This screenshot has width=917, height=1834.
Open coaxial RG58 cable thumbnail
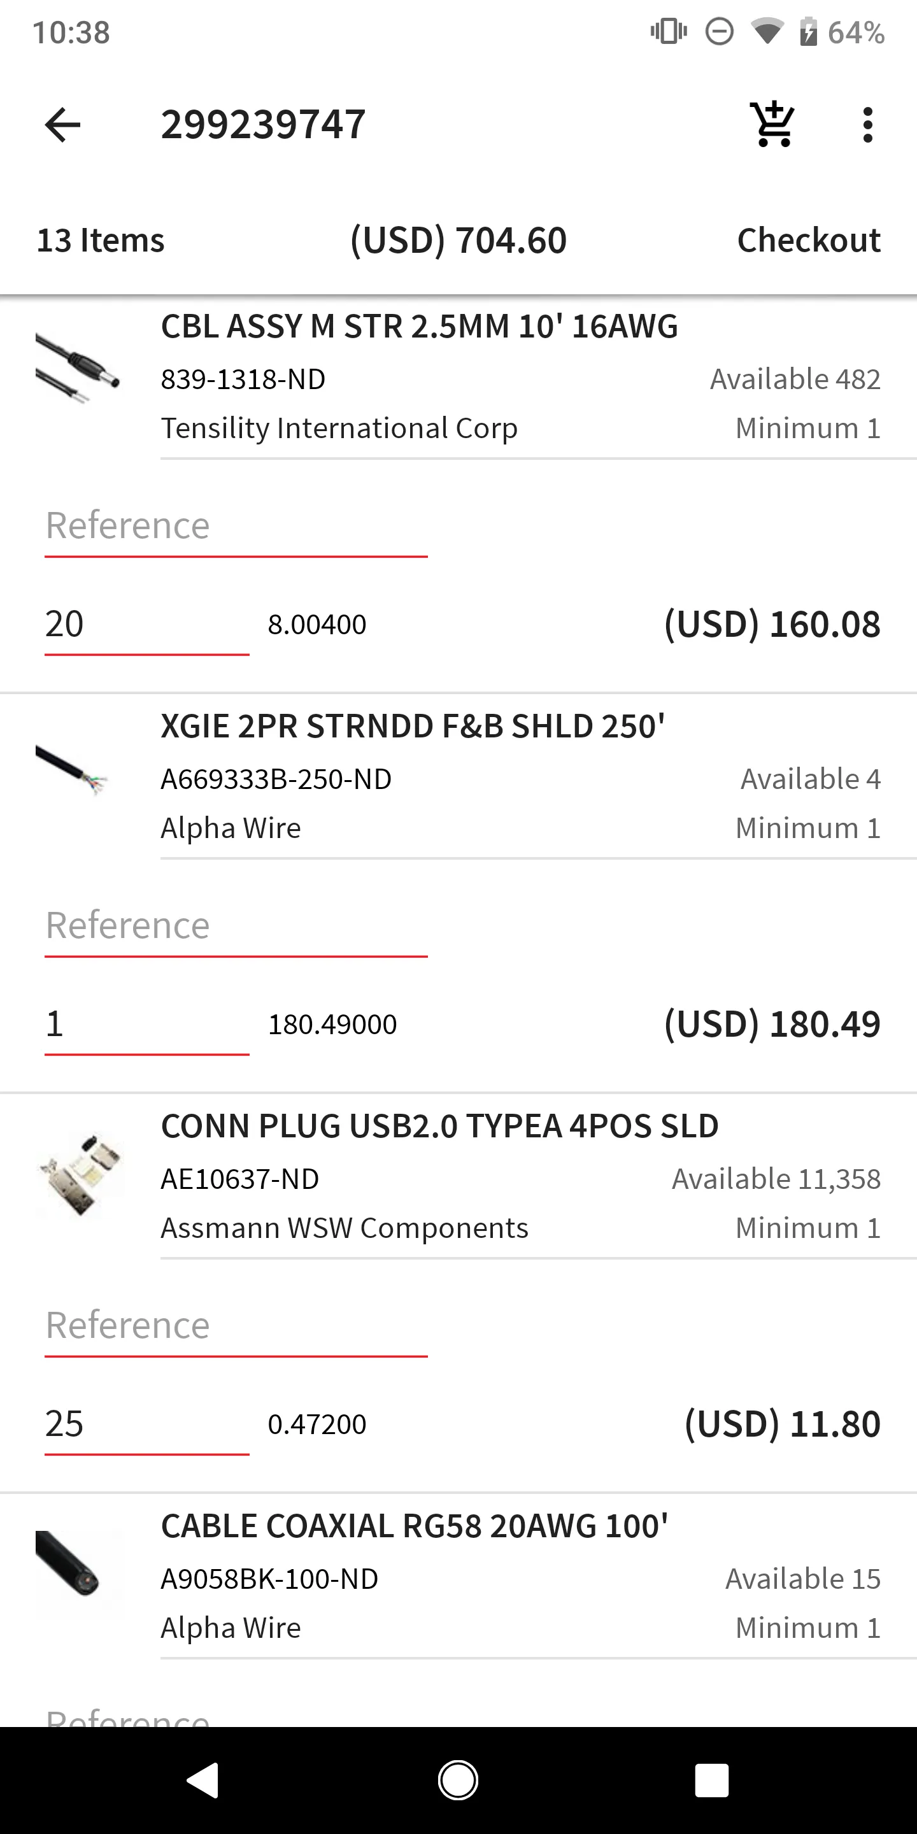[69, 1564]
